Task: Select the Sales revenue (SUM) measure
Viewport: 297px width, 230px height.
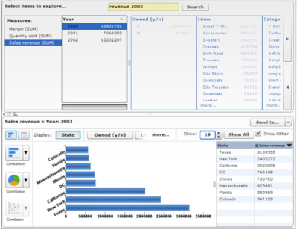Action: (33, 43)
